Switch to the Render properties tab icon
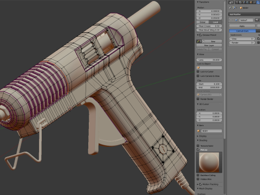The image size is (260, 195). (x=237, y=2)
